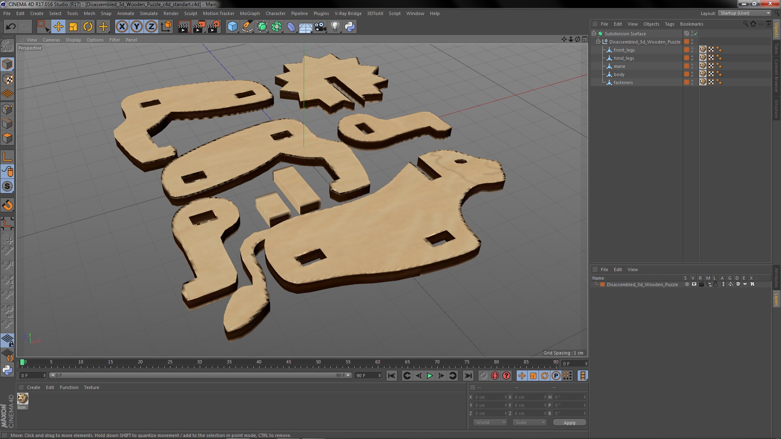Viewport: 781px width, 439px height.
Task: Select the fasteners object
Action: (623, 83)
